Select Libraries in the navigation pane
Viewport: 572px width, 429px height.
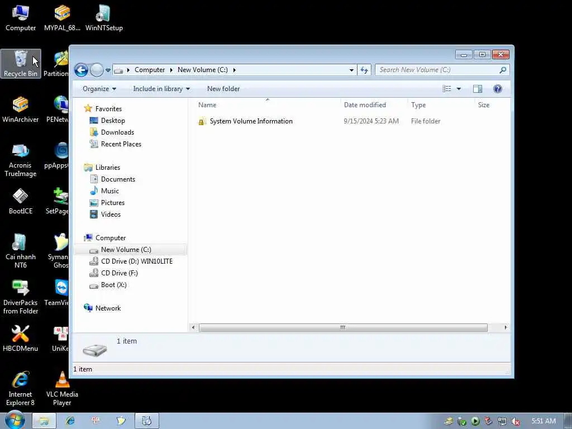click(x=108, y=168)
